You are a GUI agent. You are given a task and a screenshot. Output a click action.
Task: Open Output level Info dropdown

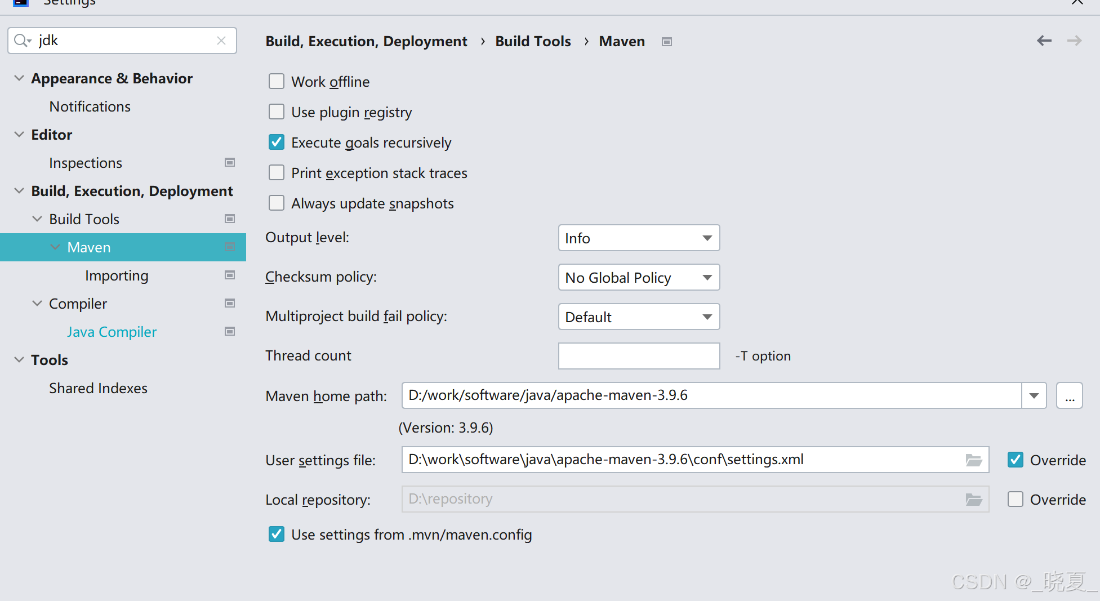click(x=639, y=238)
